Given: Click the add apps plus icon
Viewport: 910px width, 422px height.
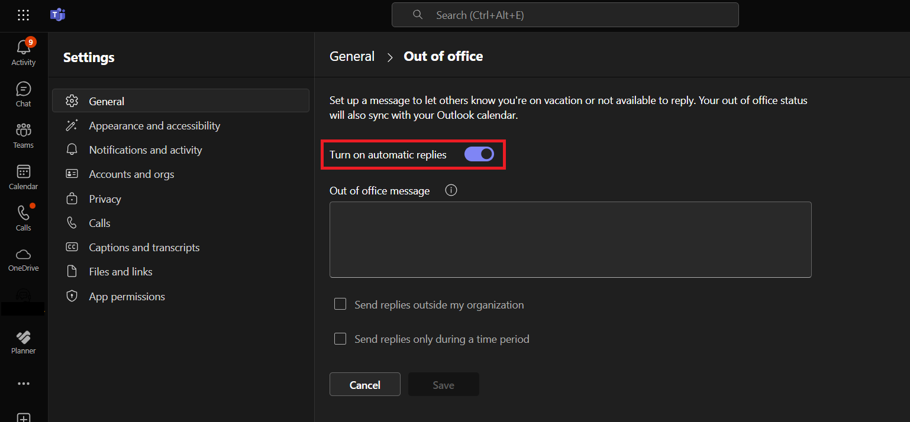Looking at the screenshot, I should coord(24,417).
